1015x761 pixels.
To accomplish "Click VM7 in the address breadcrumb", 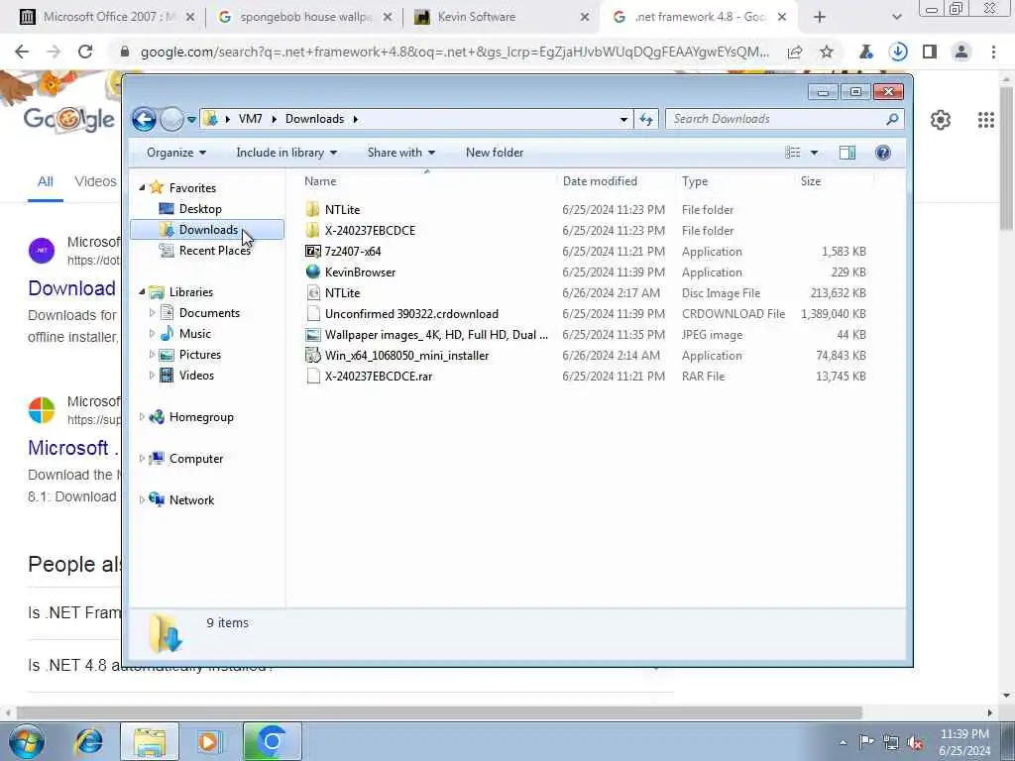I will click(250, 119).
